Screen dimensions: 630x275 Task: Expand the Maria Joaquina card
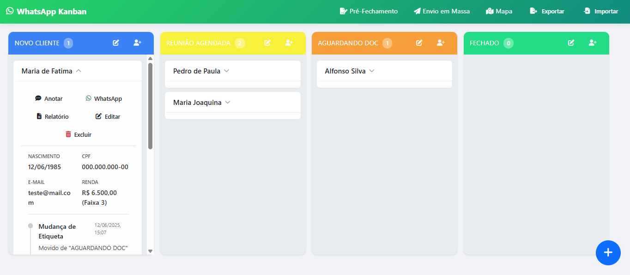click(x=227, y=103)
